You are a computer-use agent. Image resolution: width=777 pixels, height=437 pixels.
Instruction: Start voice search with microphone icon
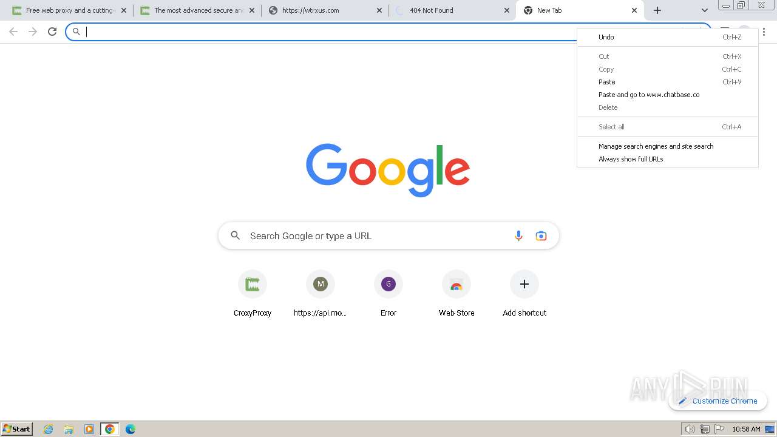coord(518,235)
